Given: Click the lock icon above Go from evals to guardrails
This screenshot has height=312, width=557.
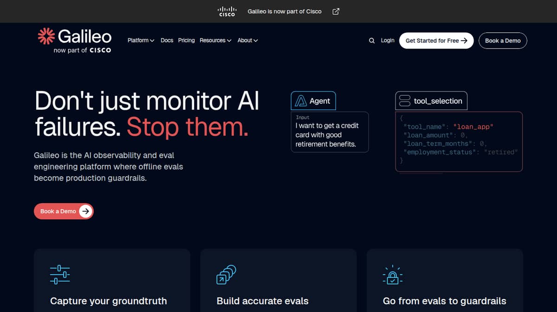Looking at the screenshot, I should pyautogui.click(x=393, y=275).
